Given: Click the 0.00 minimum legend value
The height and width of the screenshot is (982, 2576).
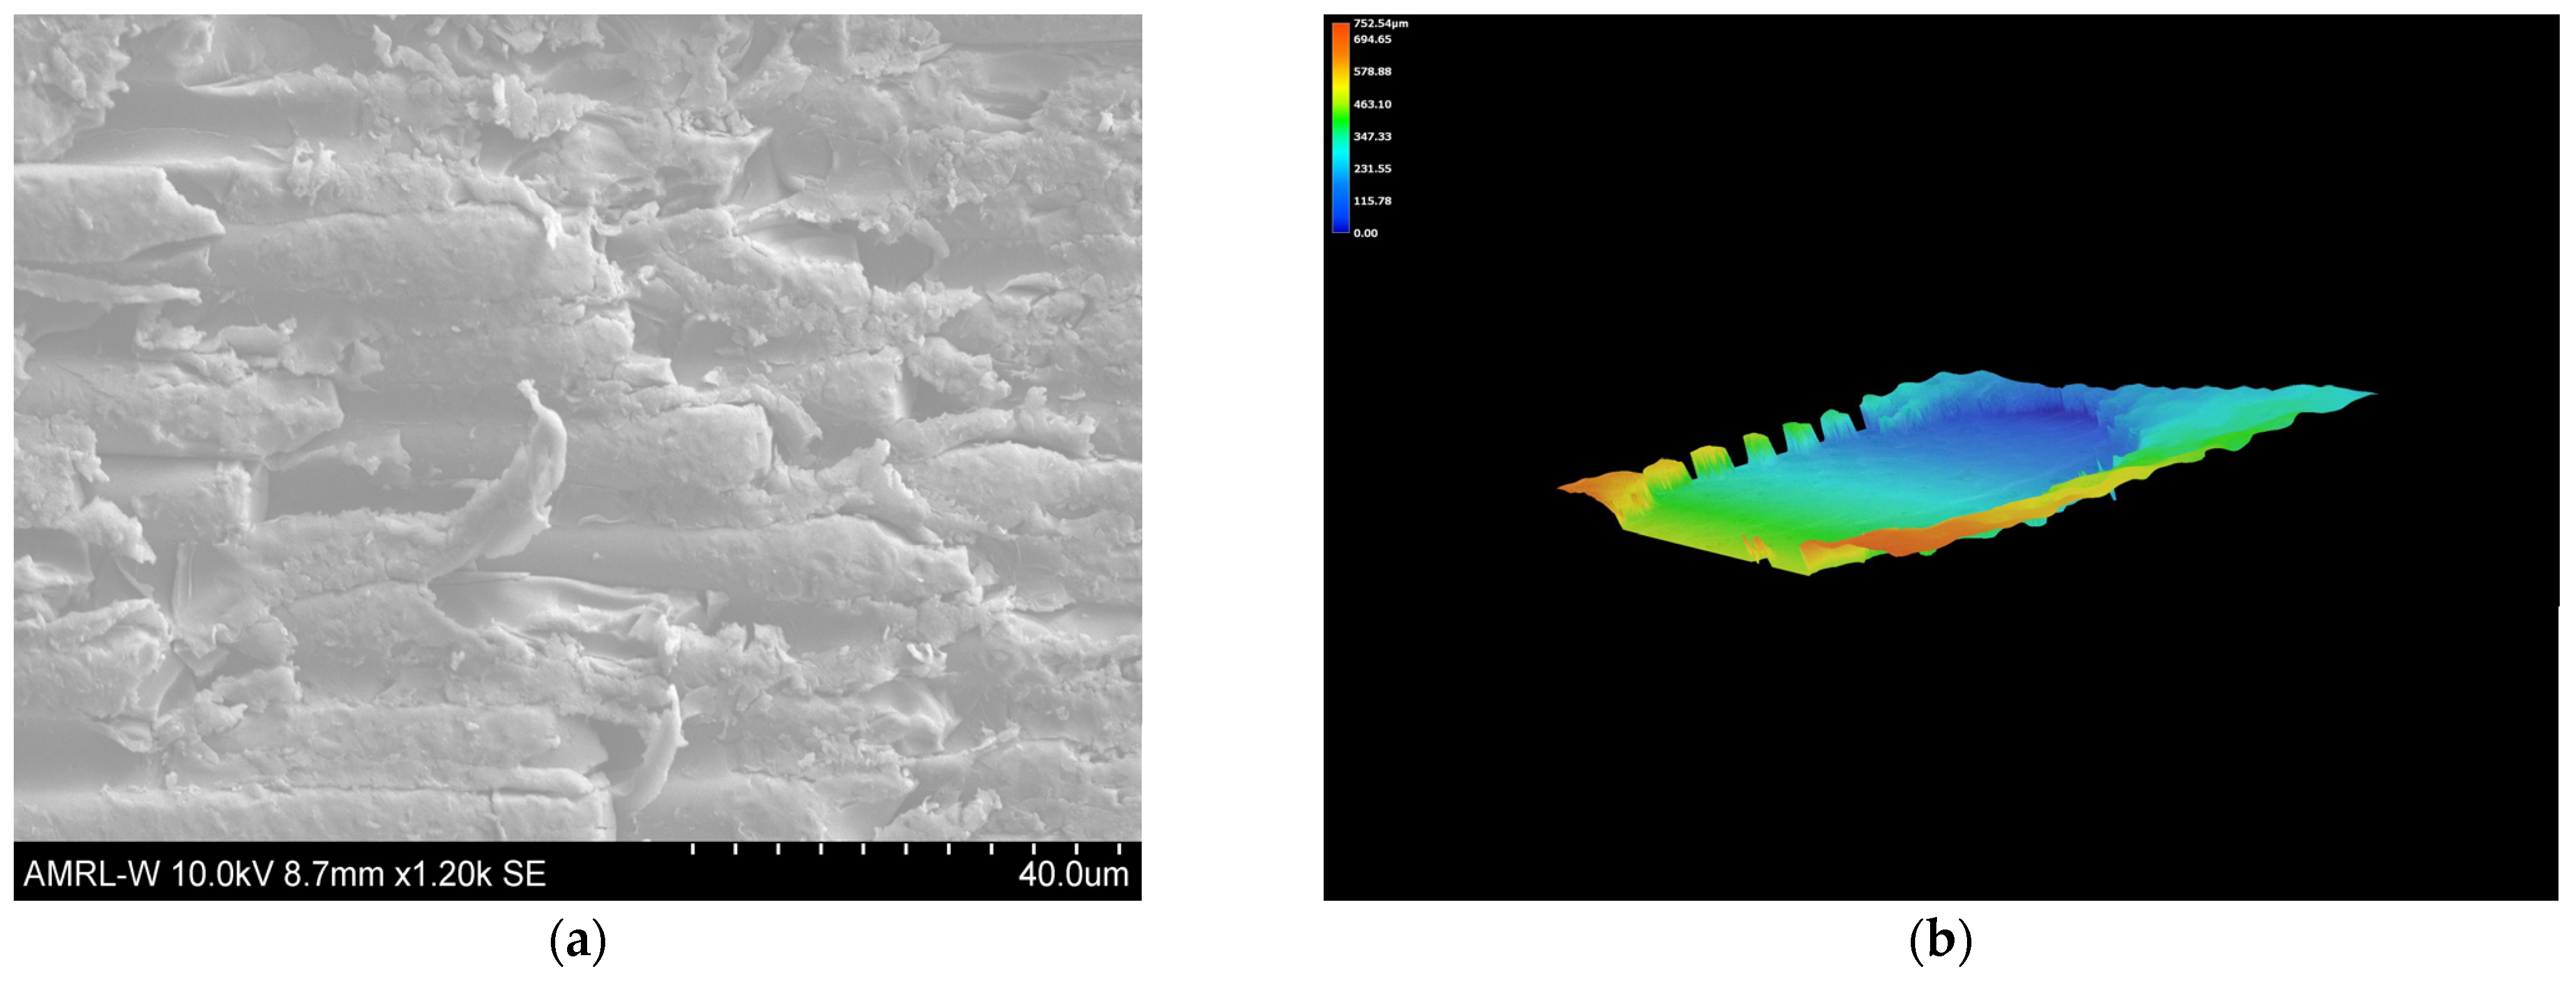Looking at the screenshot, I should click(1365, 233).
